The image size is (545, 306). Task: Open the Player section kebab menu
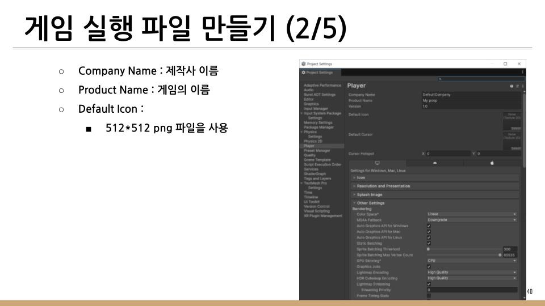pos(522,86)
